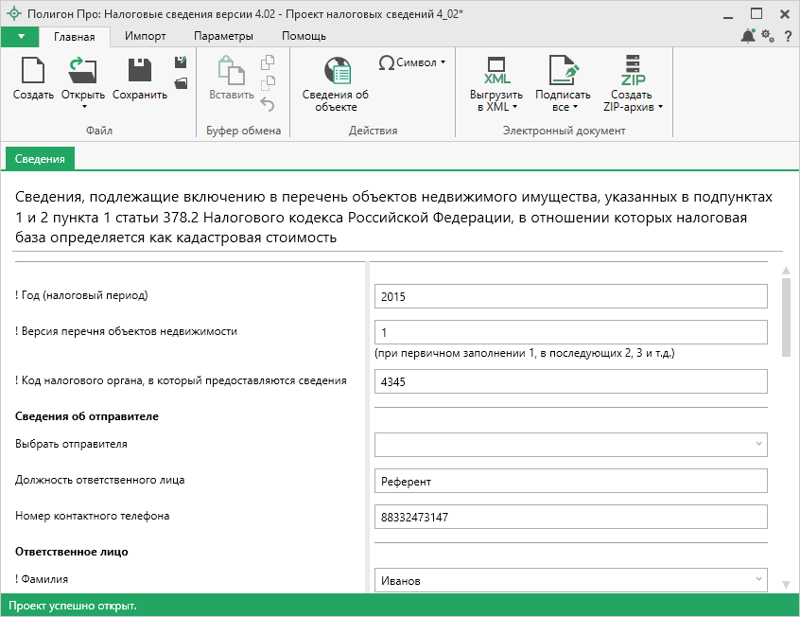800x617 pixels.
Task: Click the Сведения document tab
Action: tap(40, 159)
